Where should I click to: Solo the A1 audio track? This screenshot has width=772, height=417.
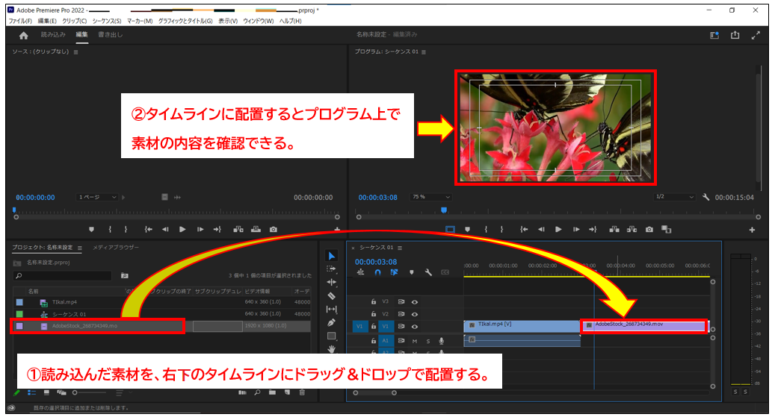(x=427, y=341)
